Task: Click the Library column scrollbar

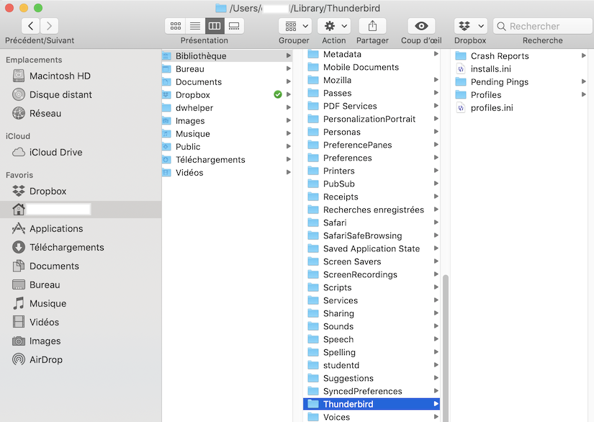Action: [x=446, y=348]
